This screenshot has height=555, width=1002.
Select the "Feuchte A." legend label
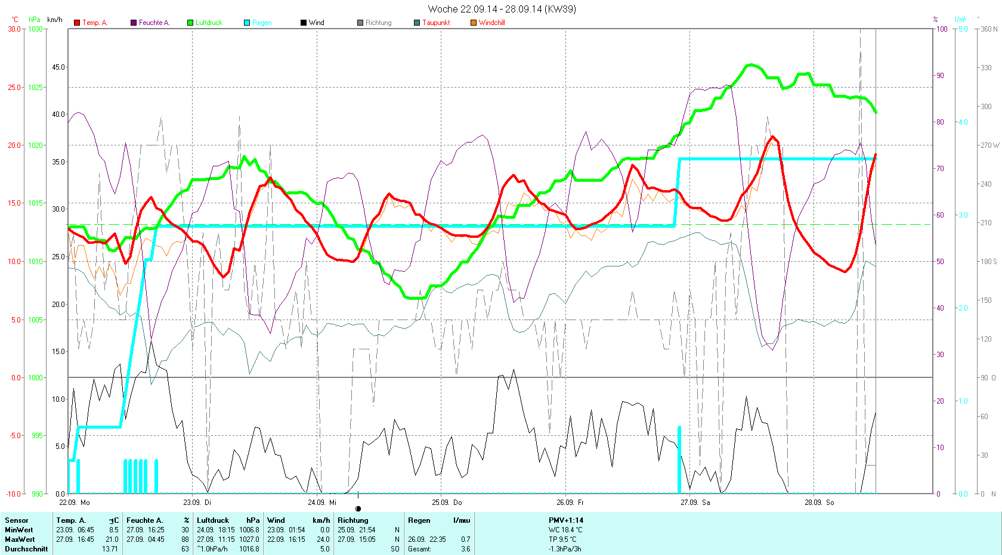coord(154,23)
